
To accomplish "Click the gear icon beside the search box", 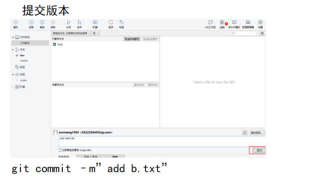I will (262, 33).
